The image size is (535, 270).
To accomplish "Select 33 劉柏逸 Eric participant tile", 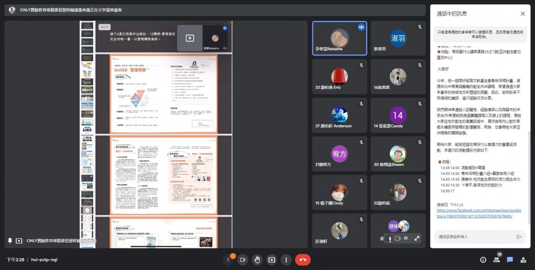I will tap(339, 77).
